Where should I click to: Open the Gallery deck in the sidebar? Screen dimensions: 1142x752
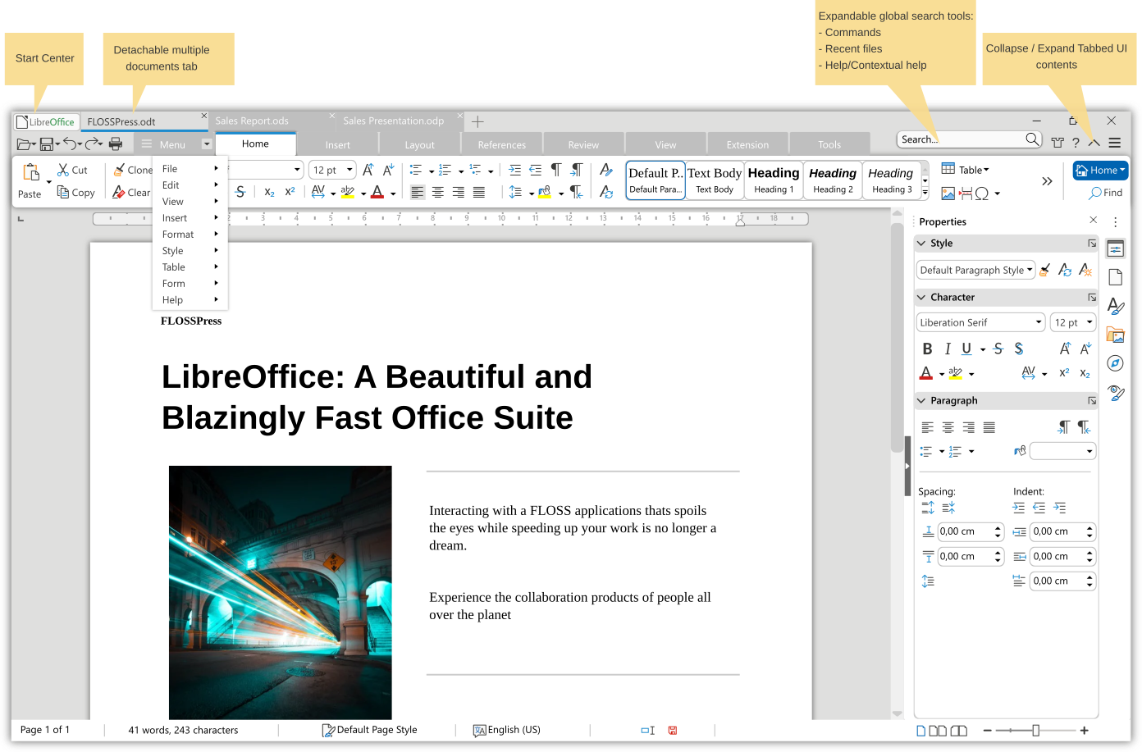[1115, 335]
